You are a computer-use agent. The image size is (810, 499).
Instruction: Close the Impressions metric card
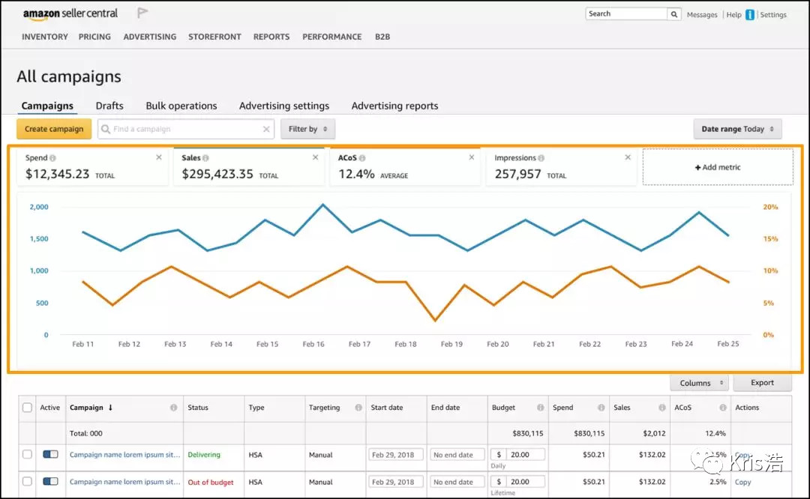(x=628, y=157)
